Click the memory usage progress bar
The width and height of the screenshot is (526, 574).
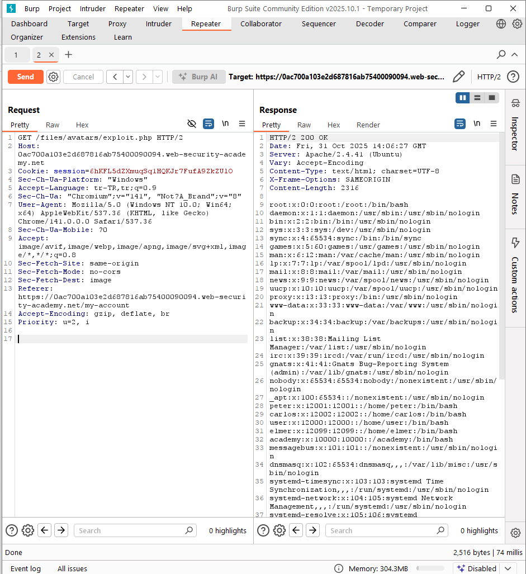click(x=430, y=568)
